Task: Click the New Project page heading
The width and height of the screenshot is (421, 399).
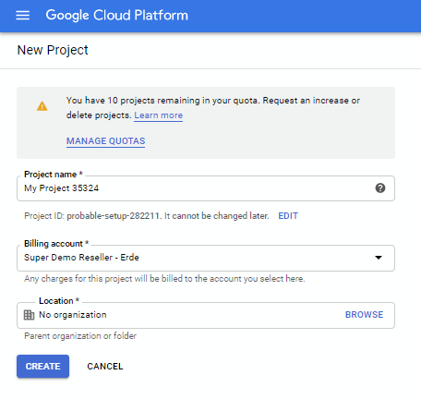Action: (53, 50)
